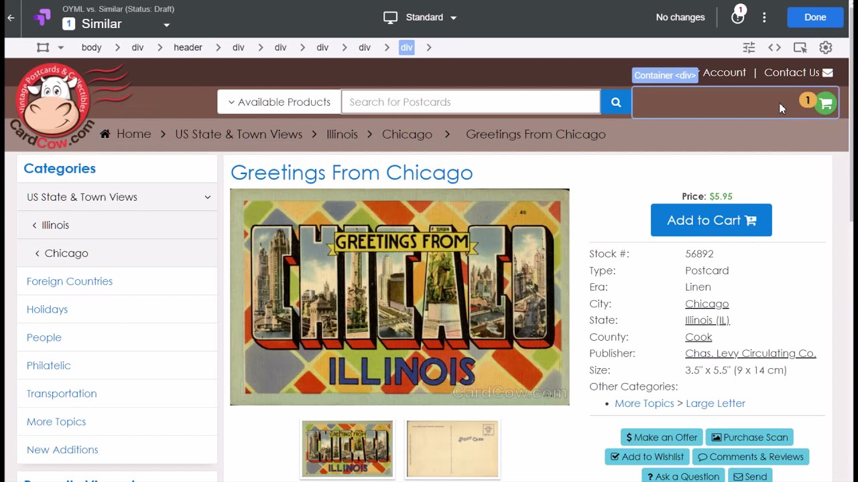Image resolution: width=858 pixels, height=482 pixels.
Task: Open the three-dot more options menu
Action: pos(764,17)
